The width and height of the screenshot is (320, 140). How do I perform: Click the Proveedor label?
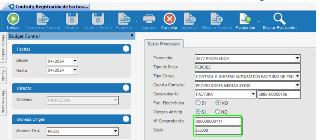click(163, 58)
